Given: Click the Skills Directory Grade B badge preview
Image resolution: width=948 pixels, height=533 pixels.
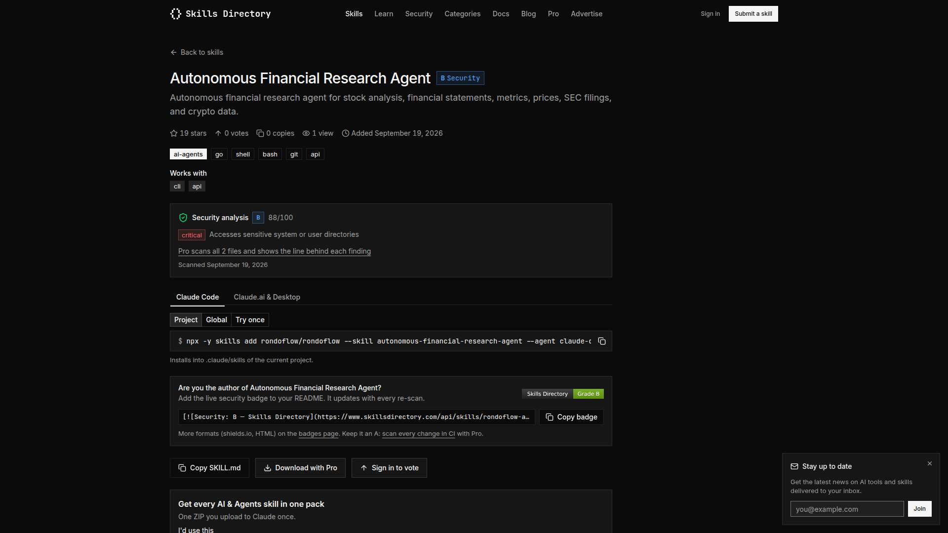Looking at the screenshot, I should point(563,394).
